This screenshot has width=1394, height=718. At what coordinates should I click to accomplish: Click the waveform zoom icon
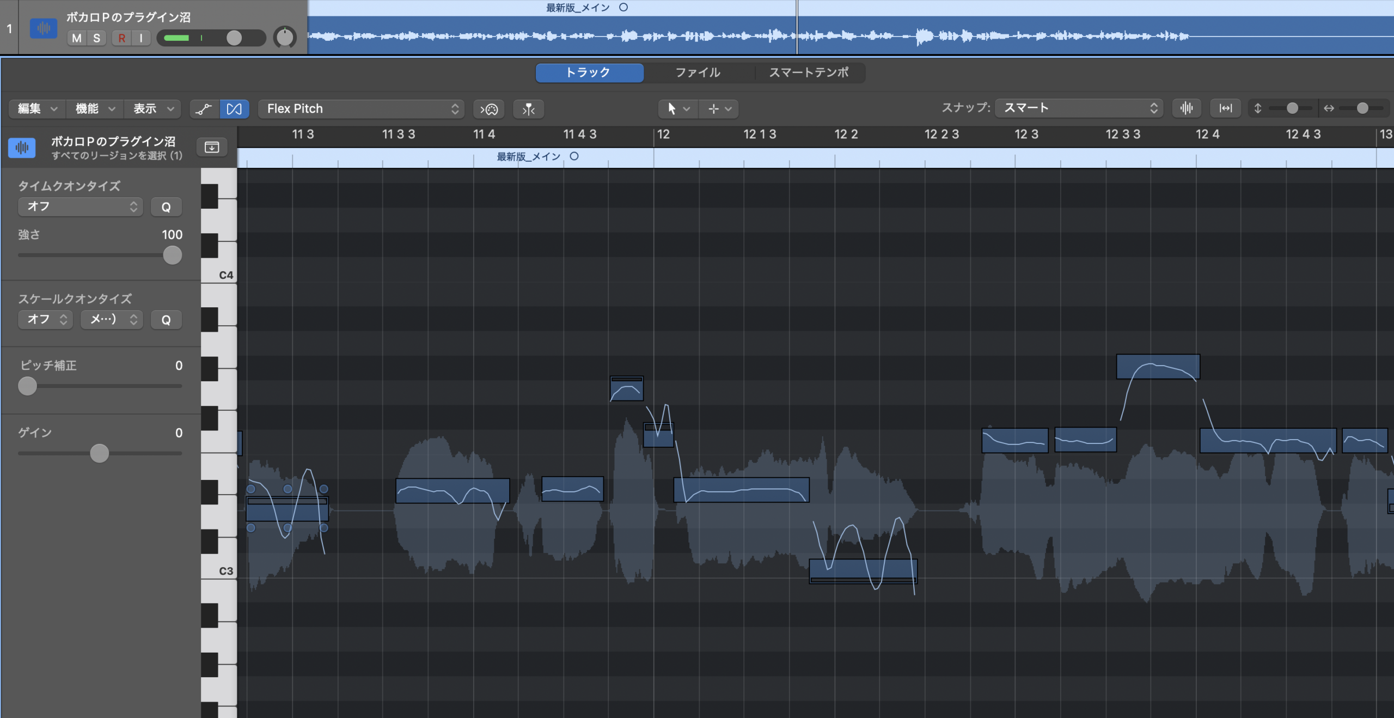[1187, 108]
